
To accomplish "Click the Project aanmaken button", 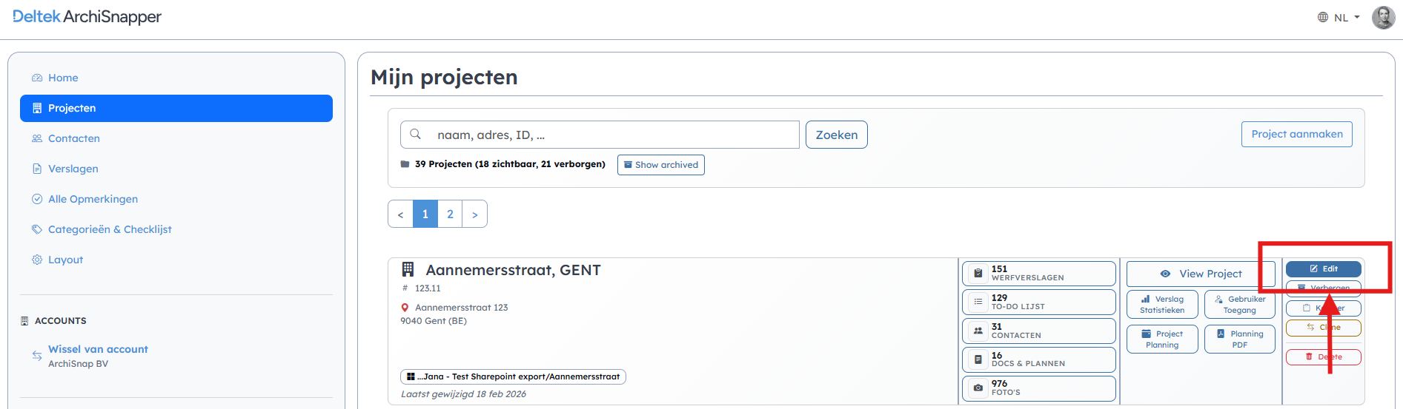I will coord(1297,134).
